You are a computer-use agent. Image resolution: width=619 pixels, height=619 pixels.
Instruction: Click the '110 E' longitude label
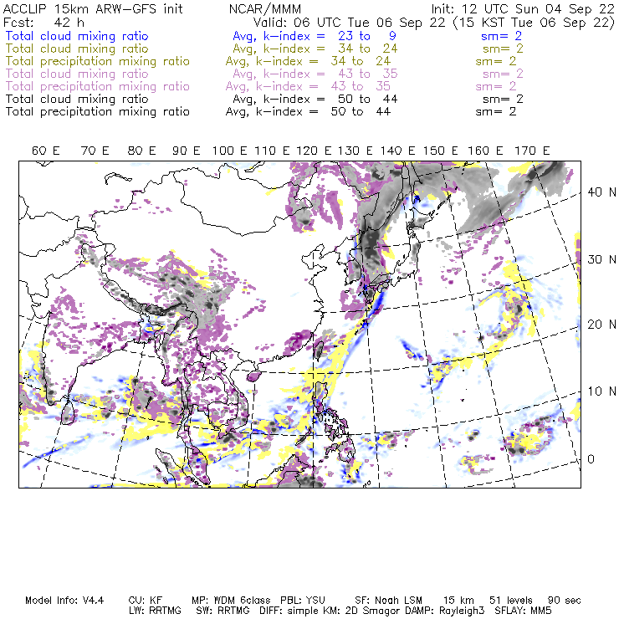tap(272, 151)
